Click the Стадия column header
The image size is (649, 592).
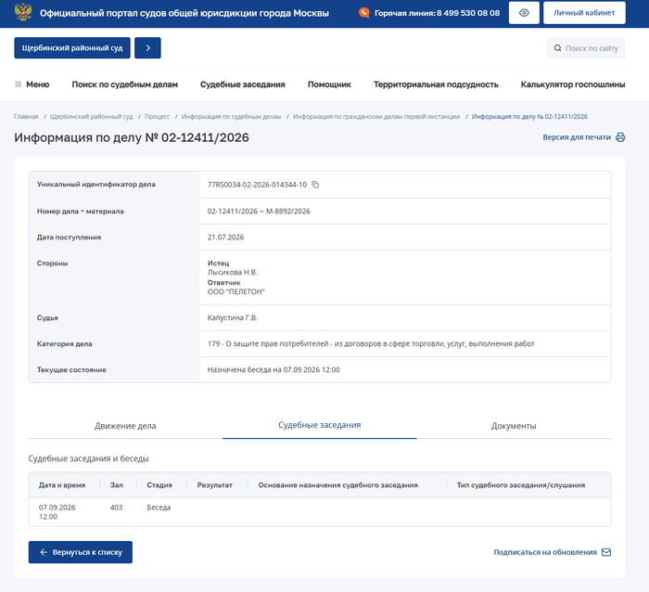click(x=159, y=485)
